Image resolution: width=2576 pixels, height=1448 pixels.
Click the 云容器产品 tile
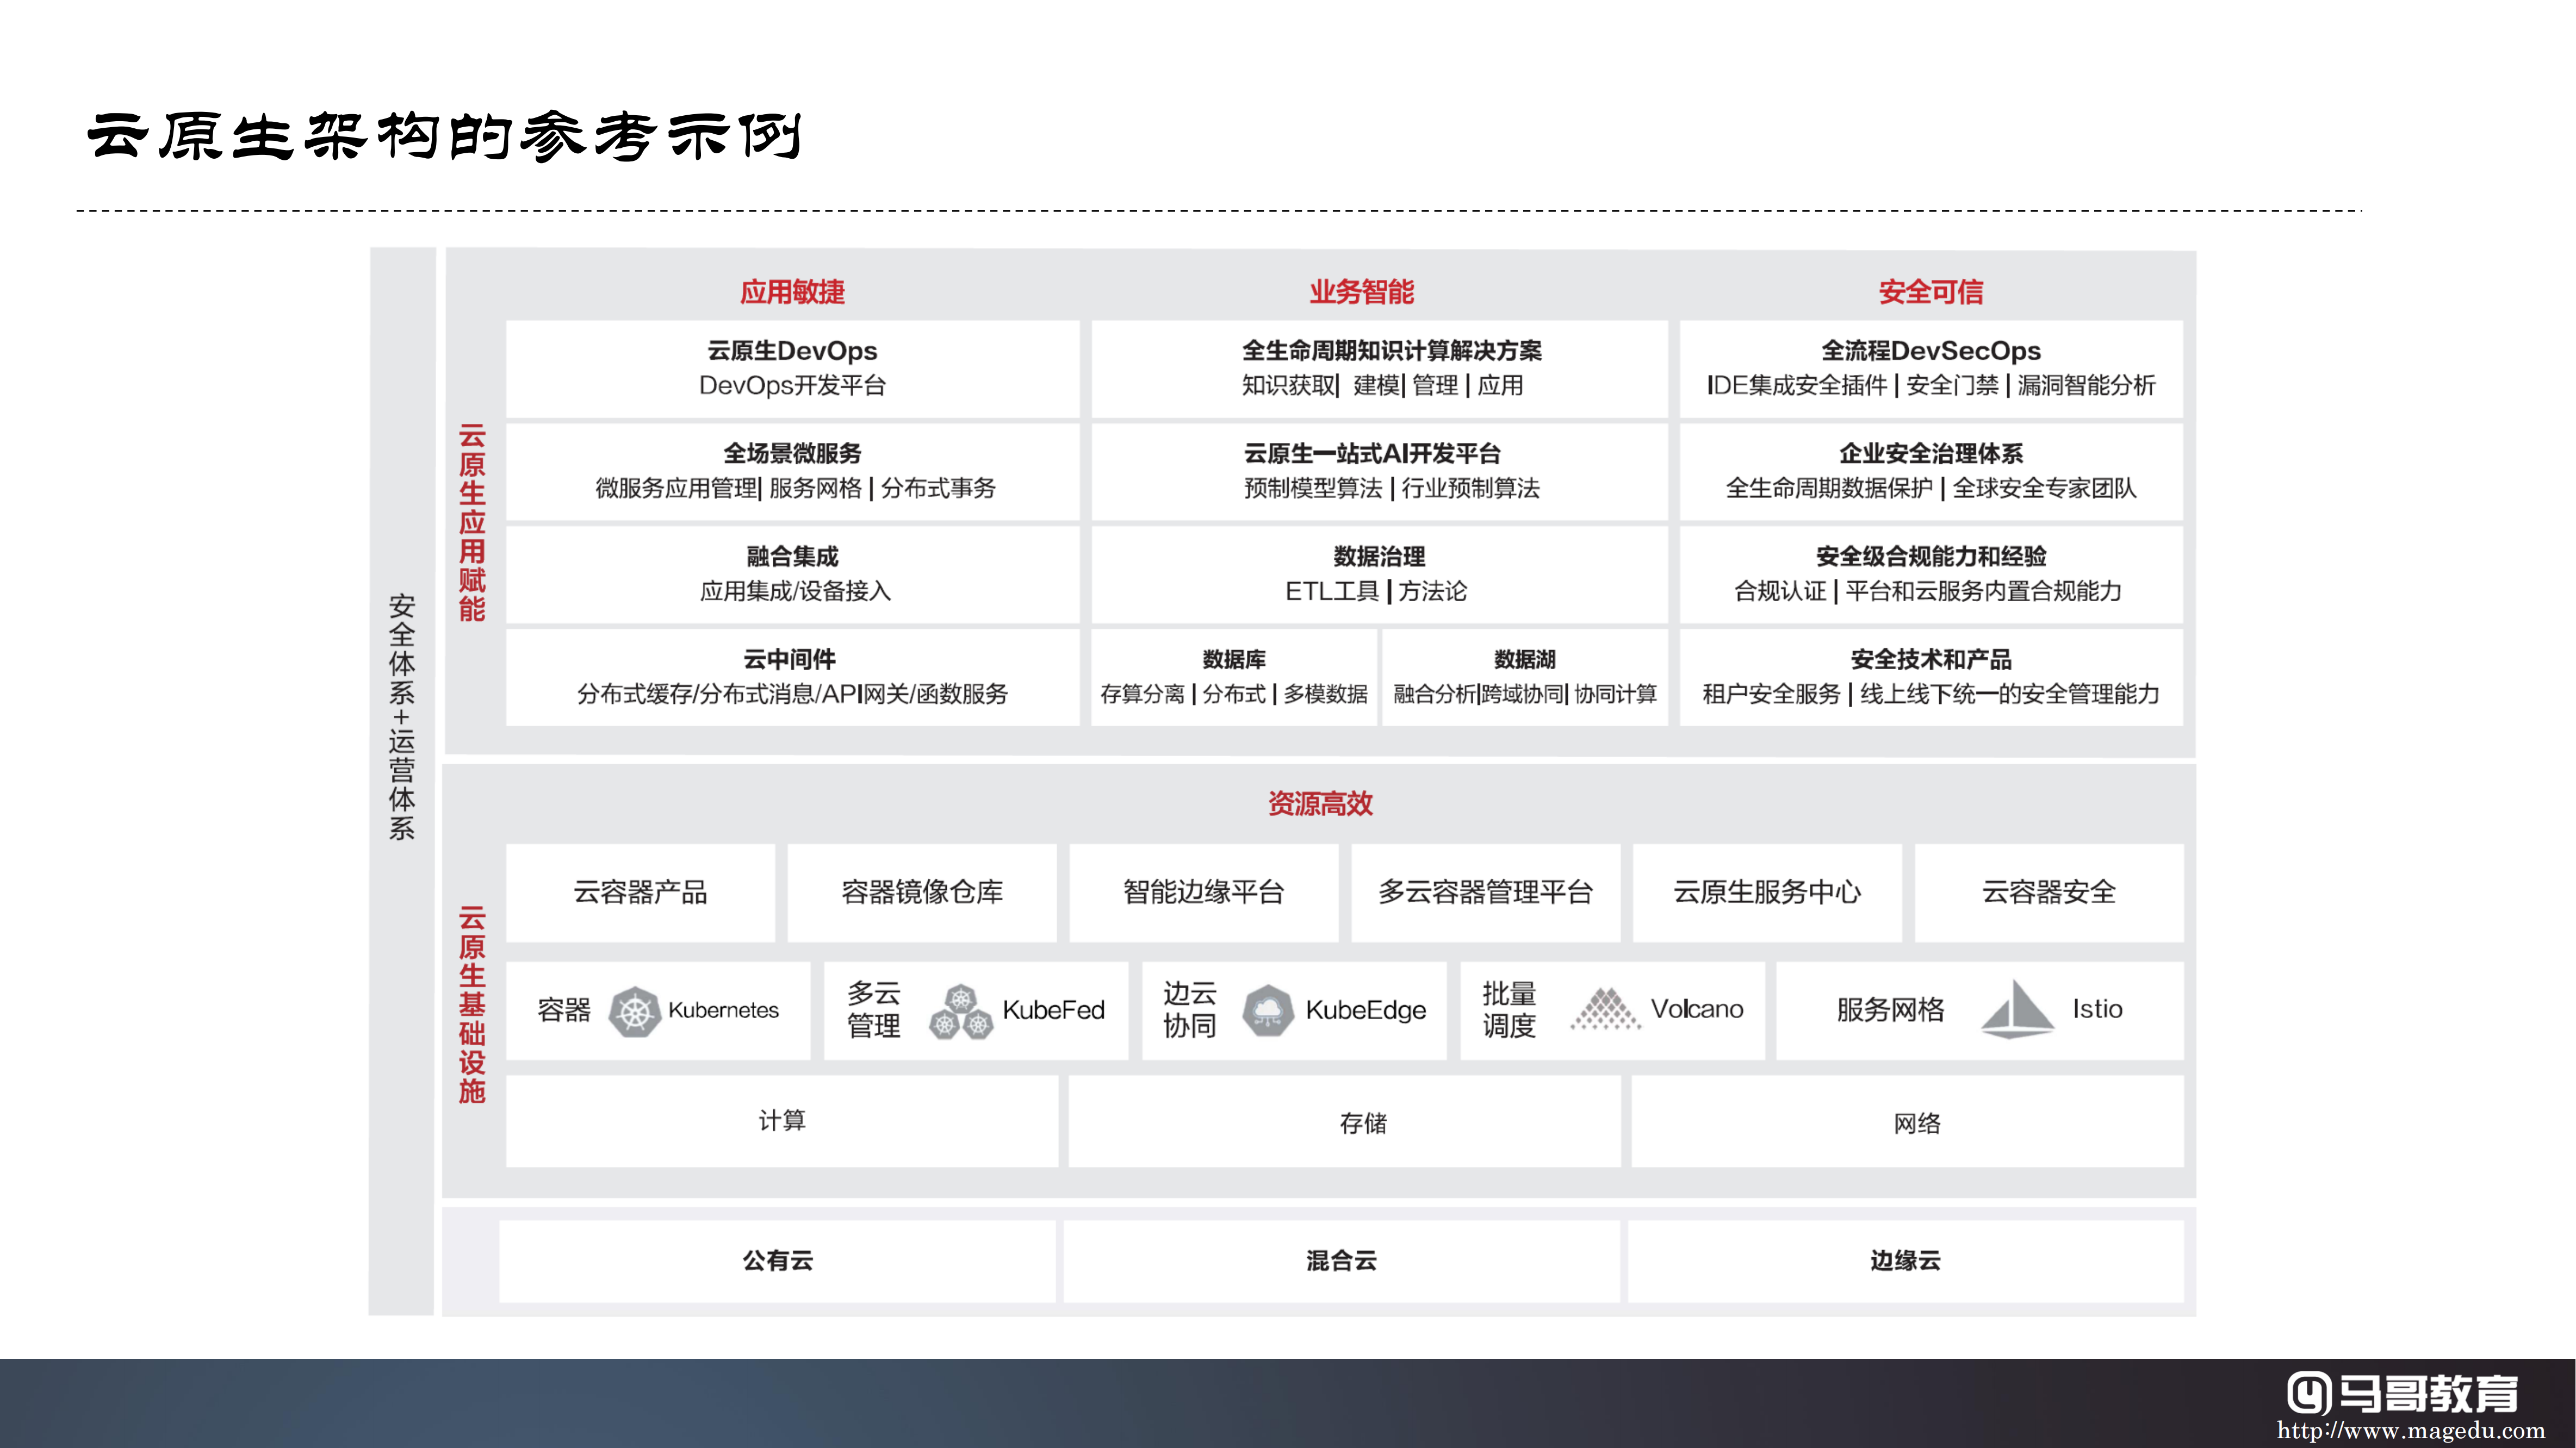[640, 891]
